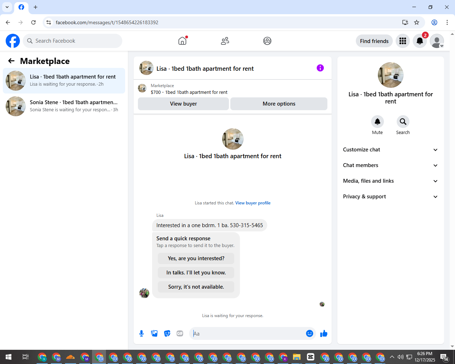Click the Search Facebook box
This screenshot has height=364, width=455.
point(73,41)
